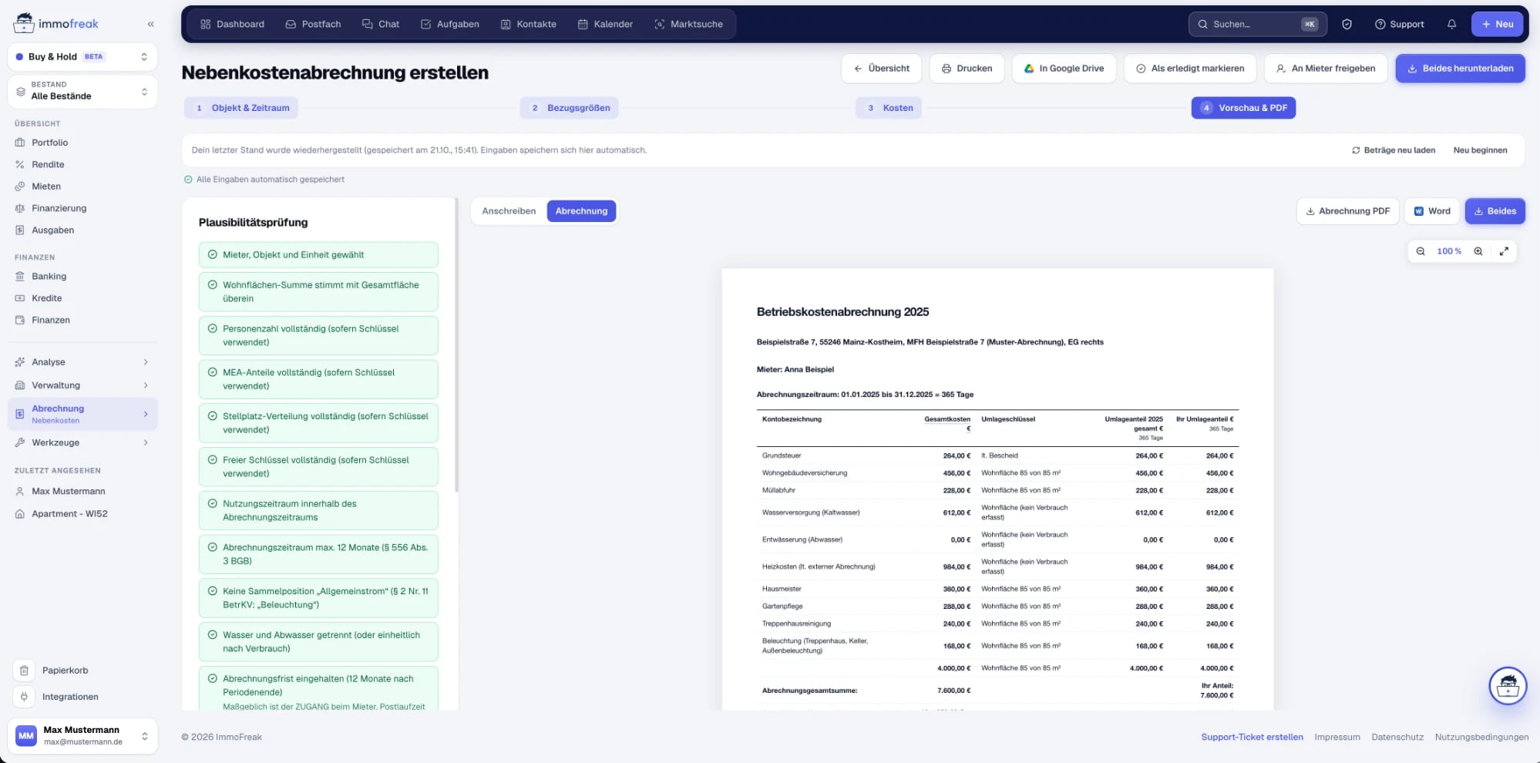Go to step 2 Bezugsgrößen
This screenshot has width=1540, height=763.
[x=570, y=108]
